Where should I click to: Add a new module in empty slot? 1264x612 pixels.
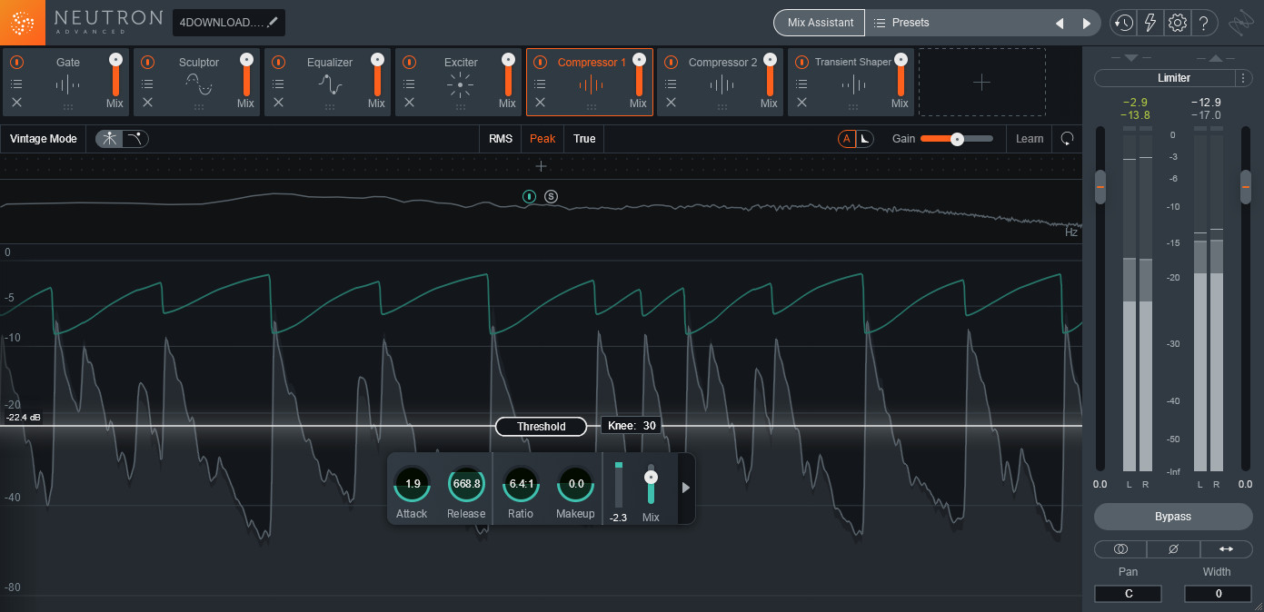pos(981,83)
